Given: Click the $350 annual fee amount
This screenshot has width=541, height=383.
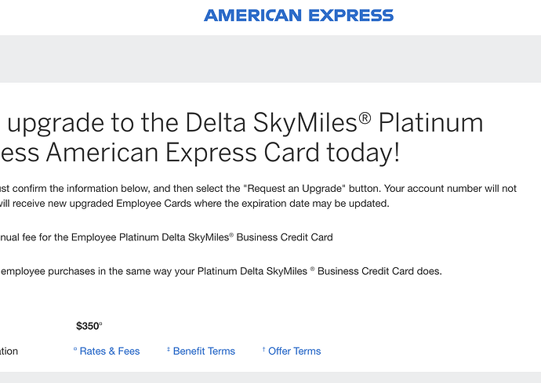Looking at the screenshot, I should pos(86,326).
